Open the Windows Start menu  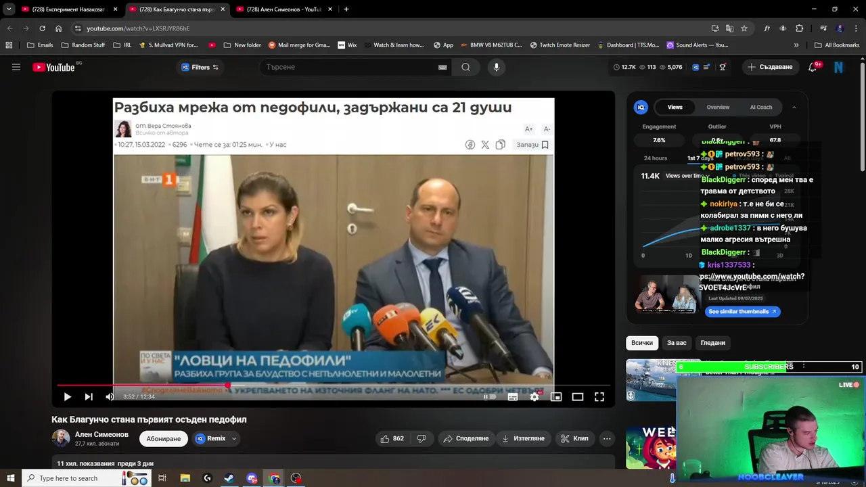[x=10, y=478]
